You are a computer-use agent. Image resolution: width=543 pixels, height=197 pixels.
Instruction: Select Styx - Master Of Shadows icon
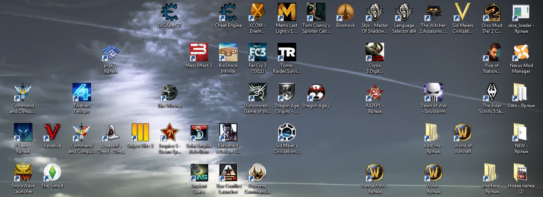tap(375, 12)
